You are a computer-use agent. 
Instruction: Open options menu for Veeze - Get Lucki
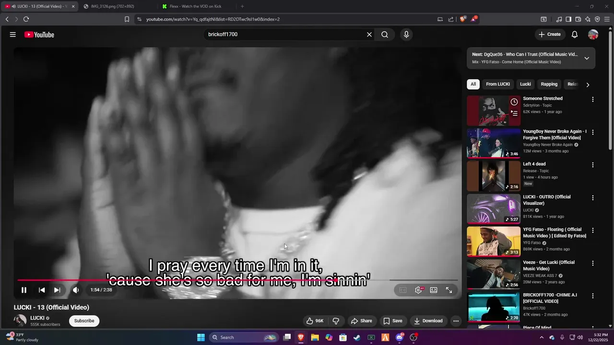tap(593, 263)
